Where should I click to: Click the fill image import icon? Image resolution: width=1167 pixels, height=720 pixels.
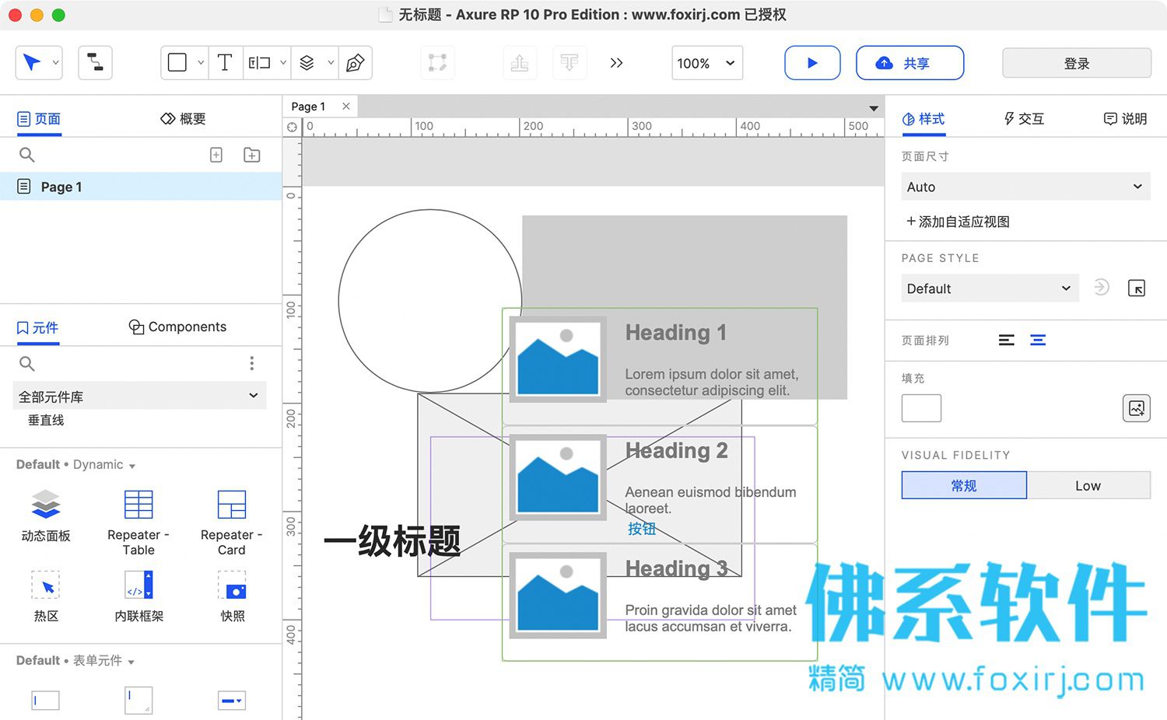tap(1137, 408)
